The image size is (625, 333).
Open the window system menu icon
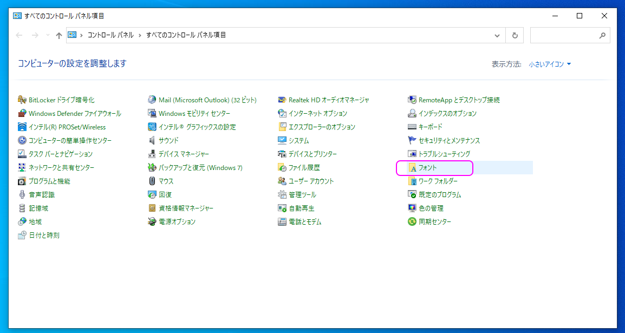click(17, 16)
